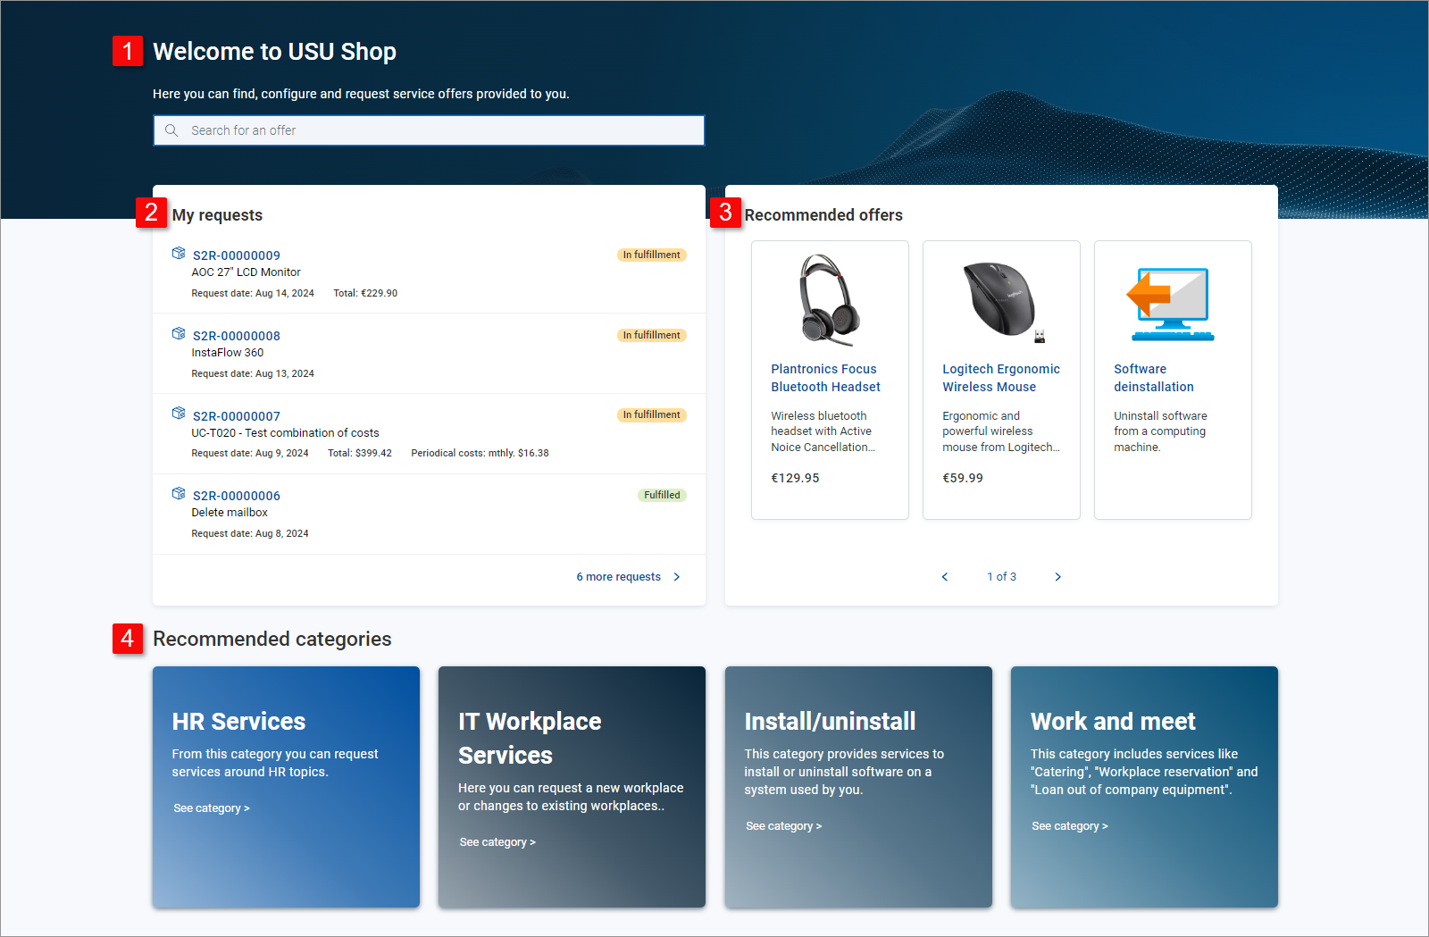The image size is (1429, 937).
Task: Open the Plantronics Focus Bluetooth Headset offer
Action: pyautogui.click(x=824, y=377)
